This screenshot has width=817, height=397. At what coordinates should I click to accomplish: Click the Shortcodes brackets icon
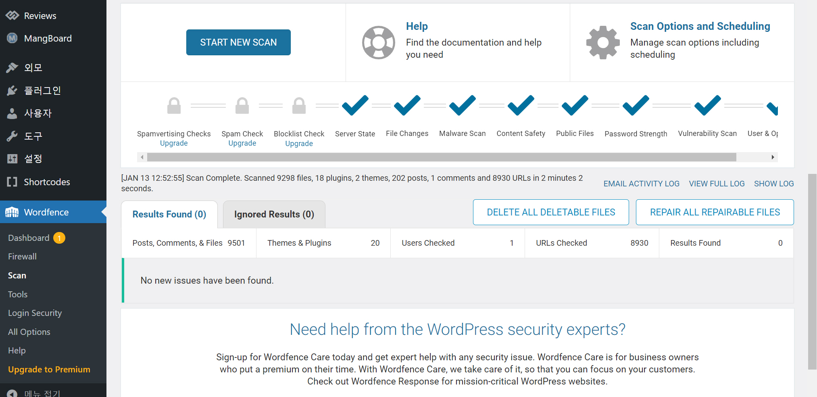(12, 182)
